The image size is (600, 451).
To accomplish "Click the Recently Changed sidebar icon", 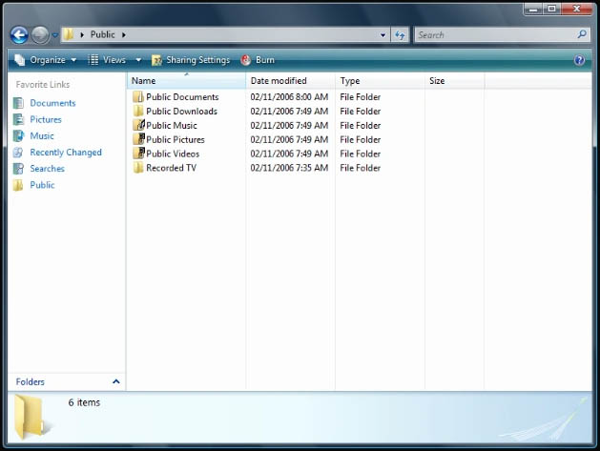I will tap(18, 153).
